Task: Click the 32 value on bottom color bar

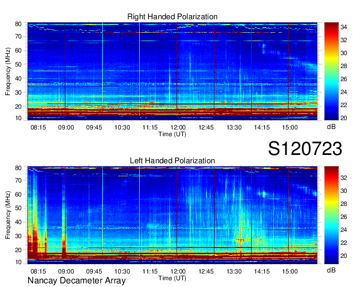Action: pyautogui.click(x=344, y=178)
